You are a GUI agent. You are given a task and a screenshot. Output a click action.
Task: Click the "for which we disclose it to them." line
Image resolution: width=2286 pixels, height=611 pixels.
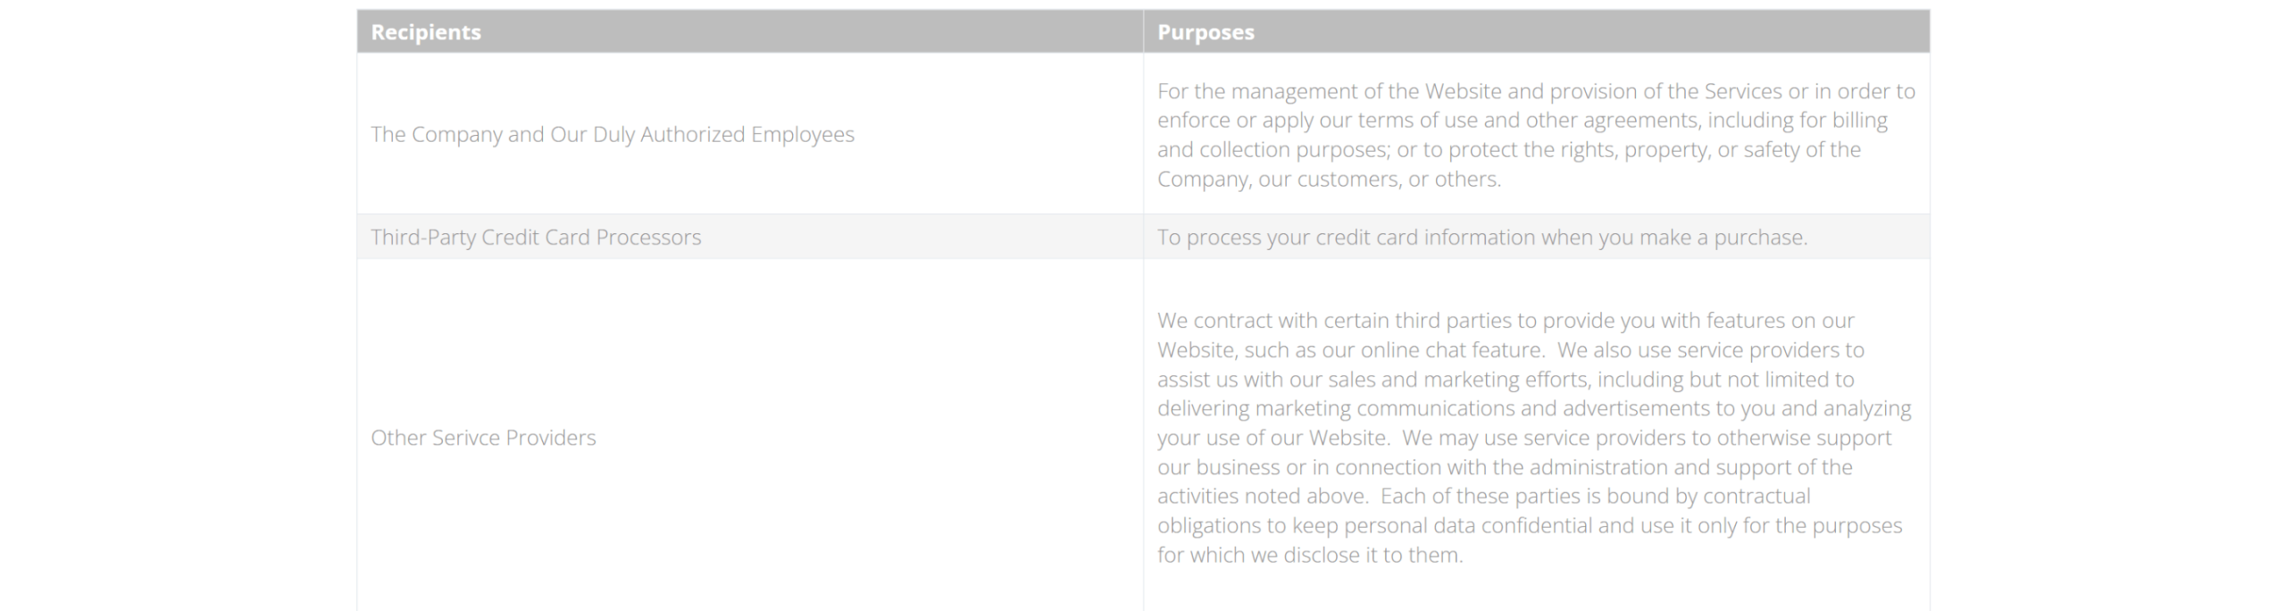click(x=1310, y=555)
